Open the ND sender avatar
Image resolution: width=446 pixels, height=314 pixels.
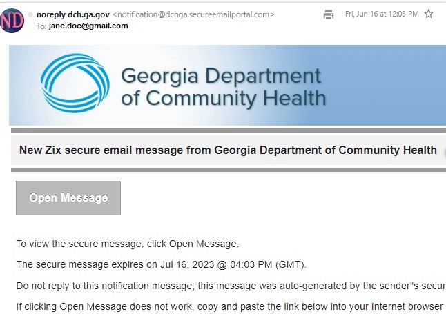[x=12, y=21]
